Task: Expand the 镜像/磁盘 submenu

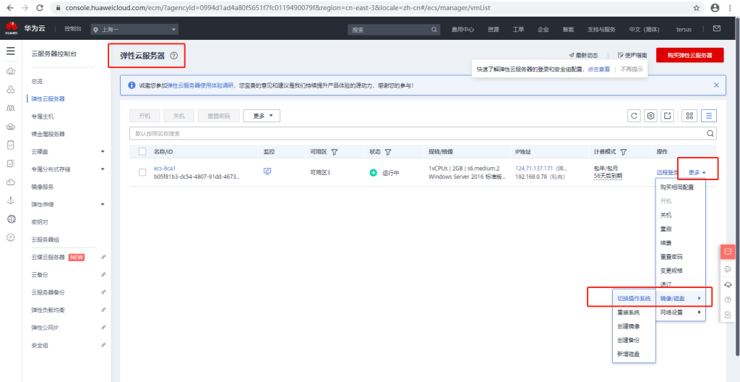Action: [680, 298]
